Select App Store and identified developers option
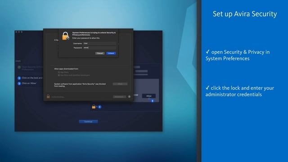The image size is (288, 162). [x=59, y=75]
